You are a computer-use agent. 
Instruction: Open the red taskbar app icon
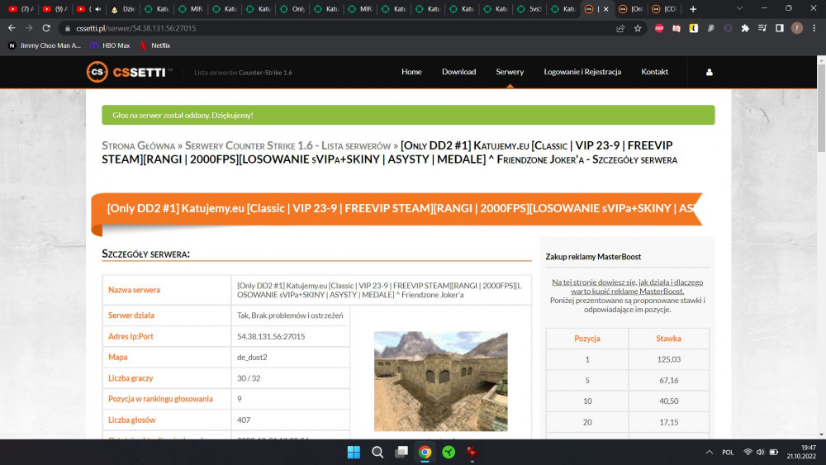(472, 453)
